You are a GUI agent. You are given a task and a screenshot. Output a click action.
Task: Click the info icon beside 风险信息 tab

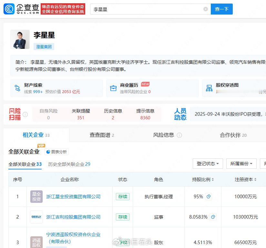point(179,135)
